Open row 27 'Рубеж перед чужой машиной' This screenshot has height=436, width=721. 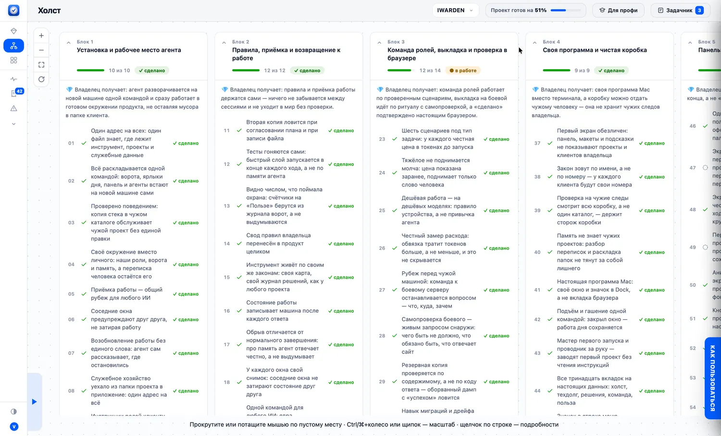[444, 290]
